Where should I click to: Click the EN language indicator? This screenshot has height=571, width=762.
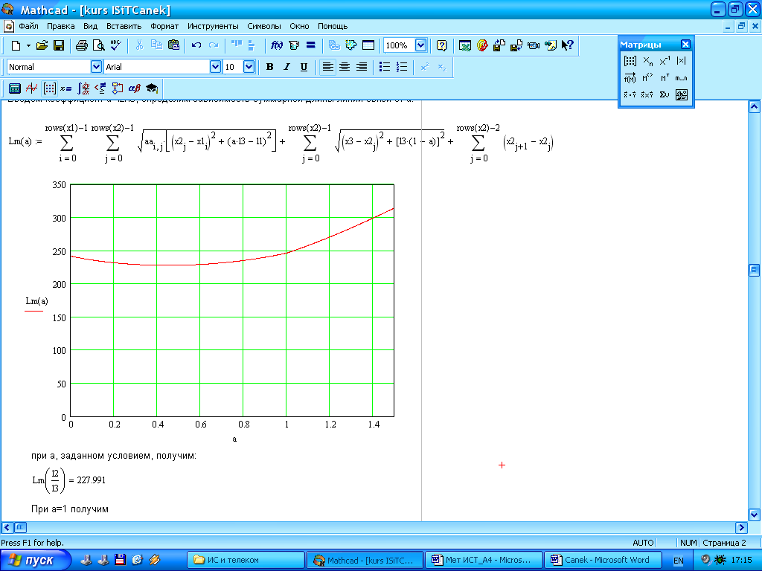679,561
